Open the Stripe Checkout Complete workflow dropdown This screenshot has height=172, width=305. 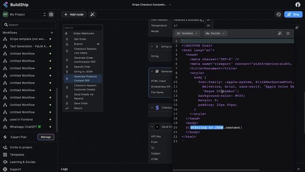click(152, 5)
